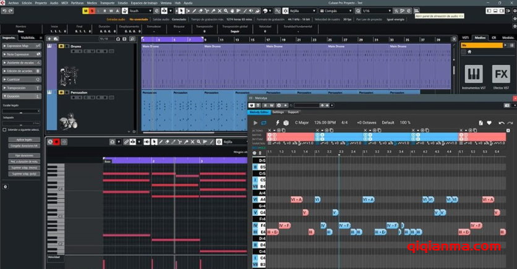Click the Media rack home icon

click(x=469, y=52)
